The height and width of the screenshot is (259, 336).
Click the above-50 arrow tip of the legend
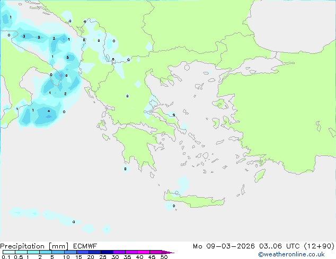click(168, 252)
